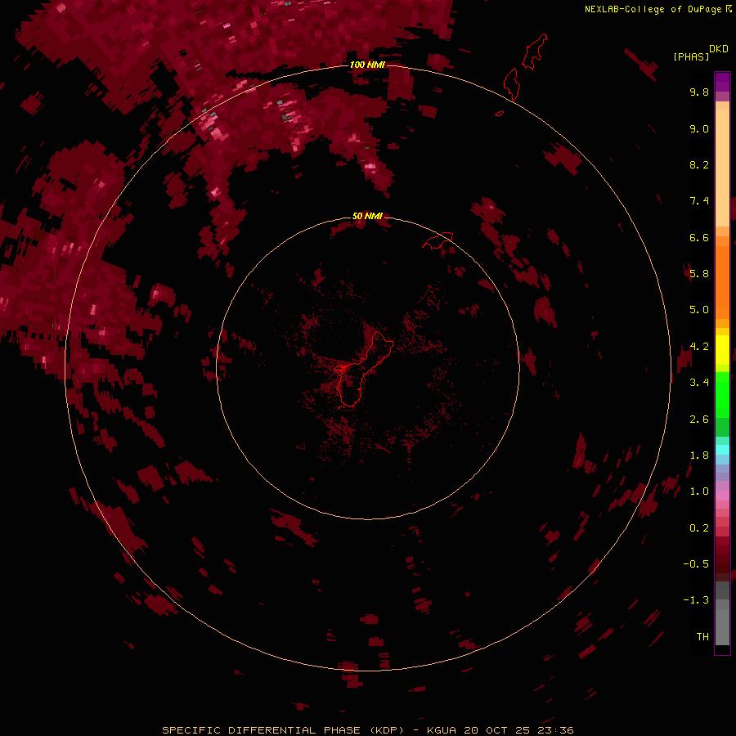Pick the bright green segment of color bar

(x=722, y=394)
